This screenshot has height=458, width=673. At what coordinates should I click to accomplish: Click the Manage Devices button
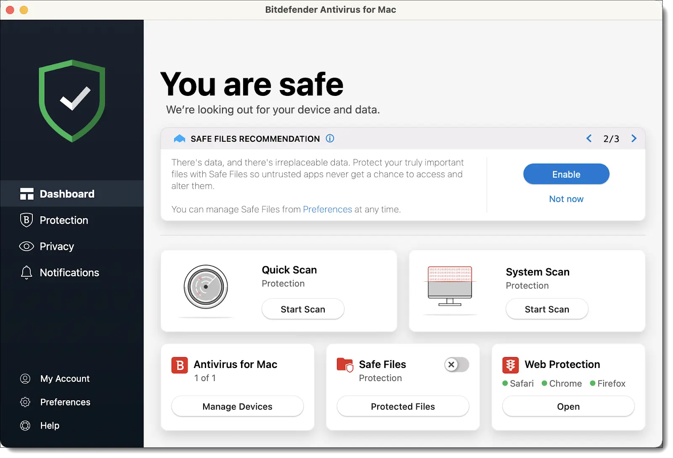click(237, 406)
